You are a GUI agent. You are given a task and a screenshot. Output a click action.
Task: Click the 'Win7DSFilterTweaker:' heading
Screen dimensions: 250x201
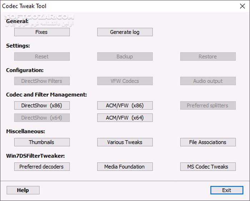35,156
